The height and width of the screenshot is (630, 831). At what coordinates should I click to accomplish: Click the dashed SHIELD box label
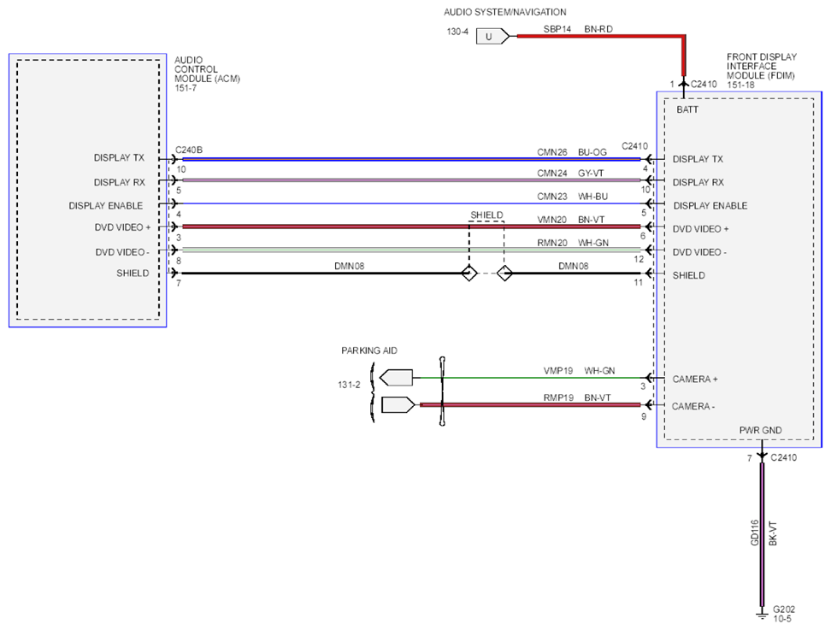pos(486,215)
